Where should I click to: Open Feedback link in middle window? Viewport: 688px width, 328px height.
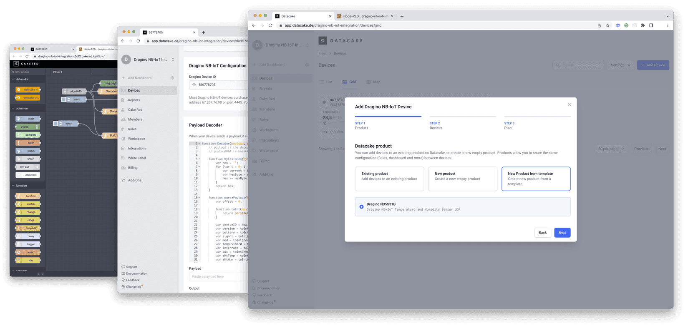click(x=131, y=280)
